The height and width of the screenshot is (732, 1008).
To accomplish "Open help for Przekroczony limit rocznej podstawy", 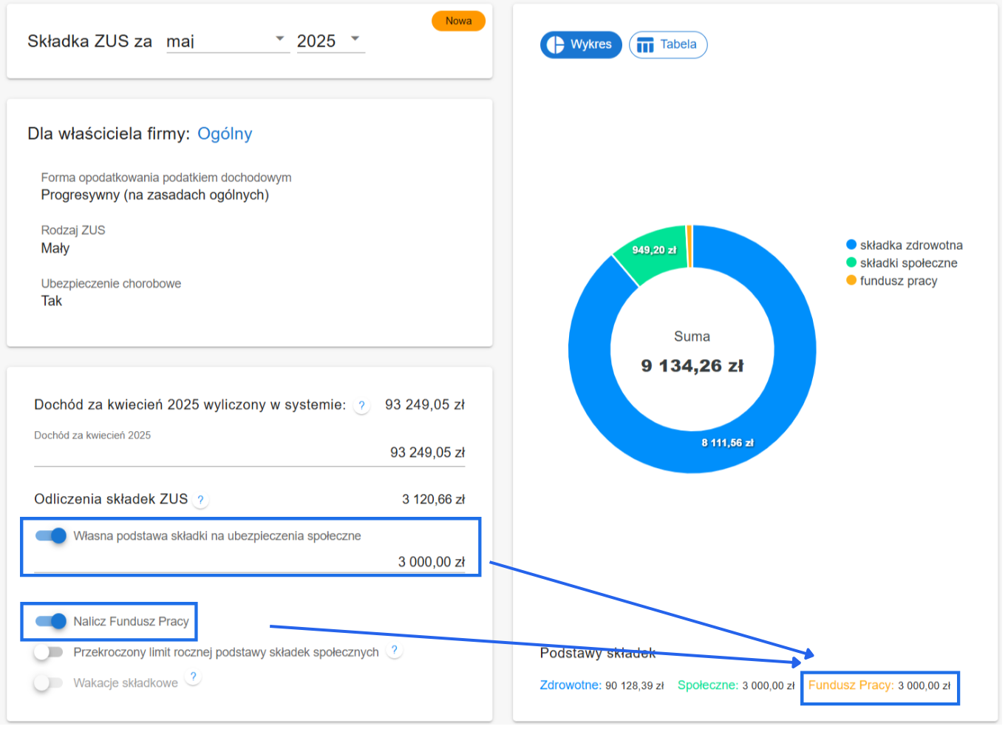I will click(395, 651).
